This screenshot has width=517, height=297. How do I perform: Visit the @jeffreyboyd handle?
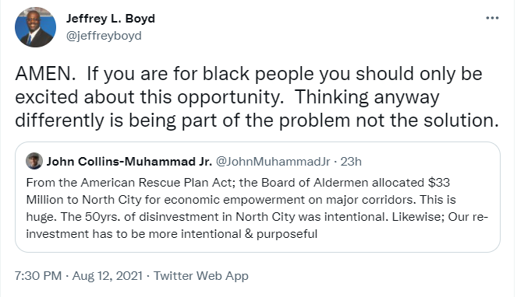click(104, 36)
